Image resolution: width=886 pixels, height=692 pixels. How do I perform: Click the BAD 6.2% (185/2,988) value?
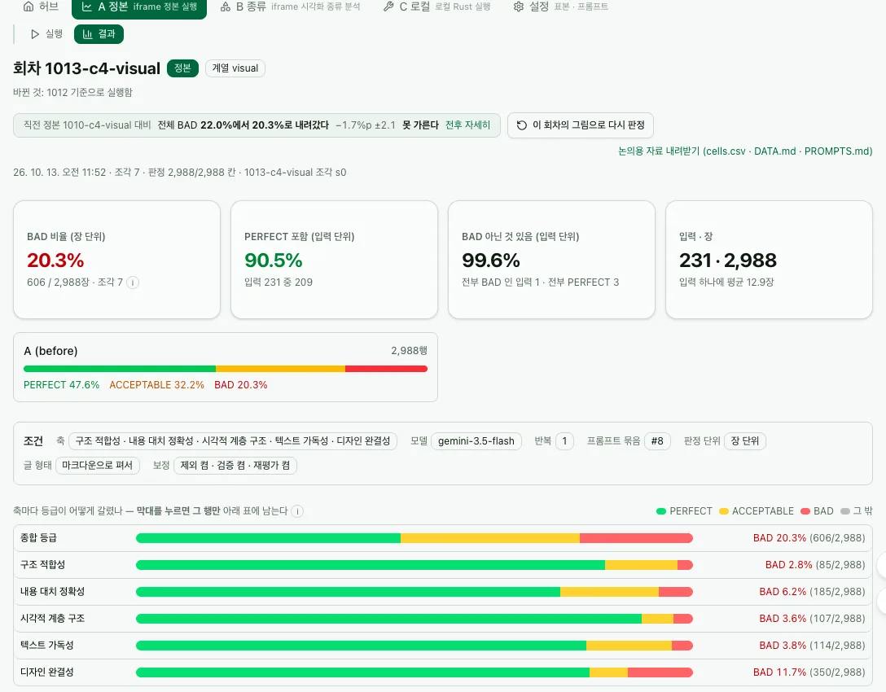(812, 591)
